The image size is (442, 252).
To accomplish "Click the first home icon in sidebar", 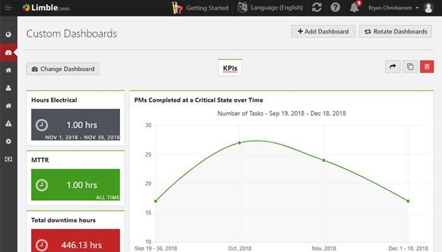I will click(8, 71).
